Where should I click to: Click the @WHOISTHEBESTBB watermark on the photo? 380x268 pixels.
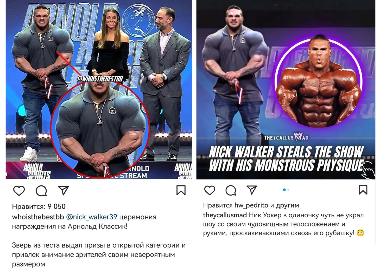tap(100, 79)
